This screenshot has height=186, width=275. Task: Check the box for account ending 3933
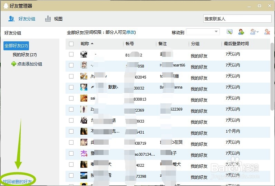click(x=71, y=120)
